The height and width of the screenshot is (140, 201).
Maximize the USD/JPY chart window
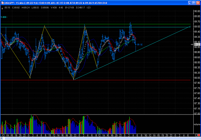[194, 3]
